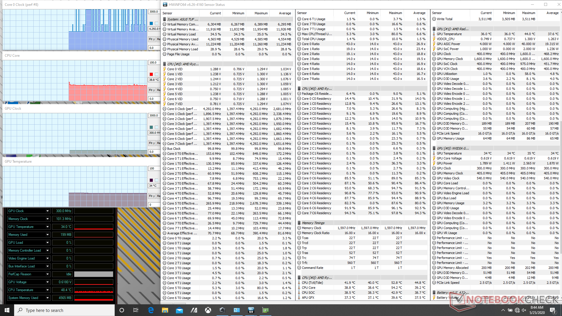Toggle checkbox beside the blue Core 0 Clock swatch

pyautogui.click(x=157, y=23)
